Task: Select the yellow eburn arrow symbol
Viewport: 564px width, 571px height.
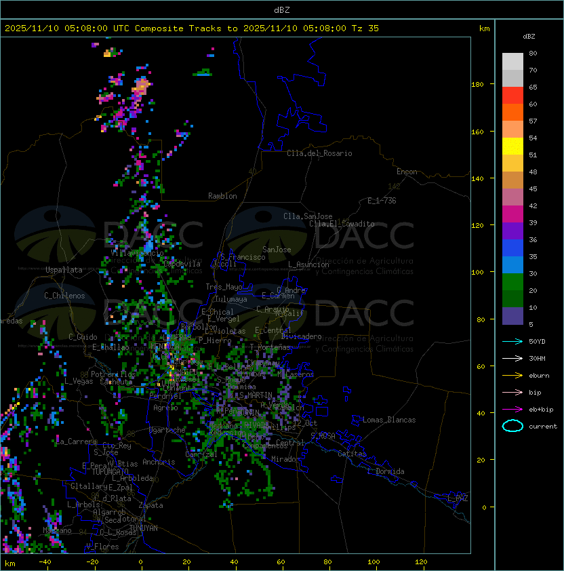Action: 512,376
